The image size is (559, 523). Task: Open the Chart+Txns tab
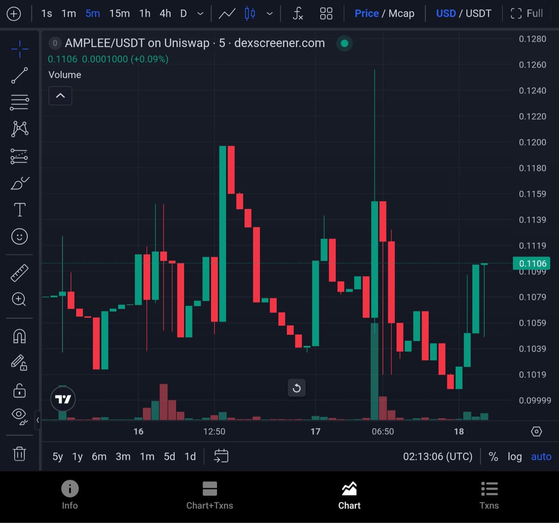click(x=210, y=495)
